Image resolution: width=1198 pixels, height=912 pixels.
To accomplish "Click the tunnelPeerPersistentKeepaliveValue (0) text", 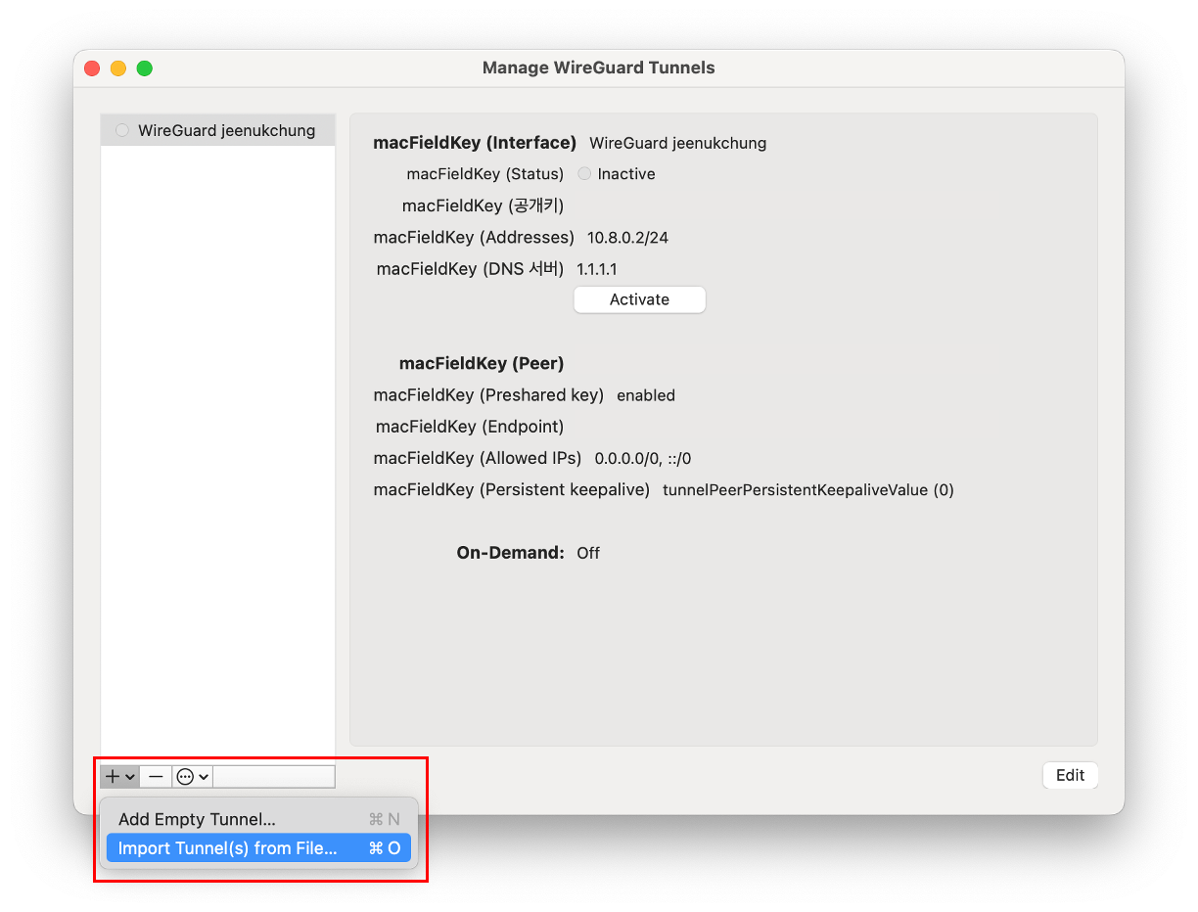I will click(808, 490).
